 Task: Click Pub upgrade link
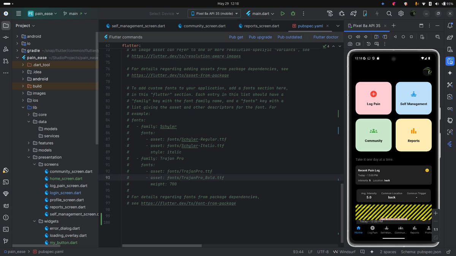[260, 37]
